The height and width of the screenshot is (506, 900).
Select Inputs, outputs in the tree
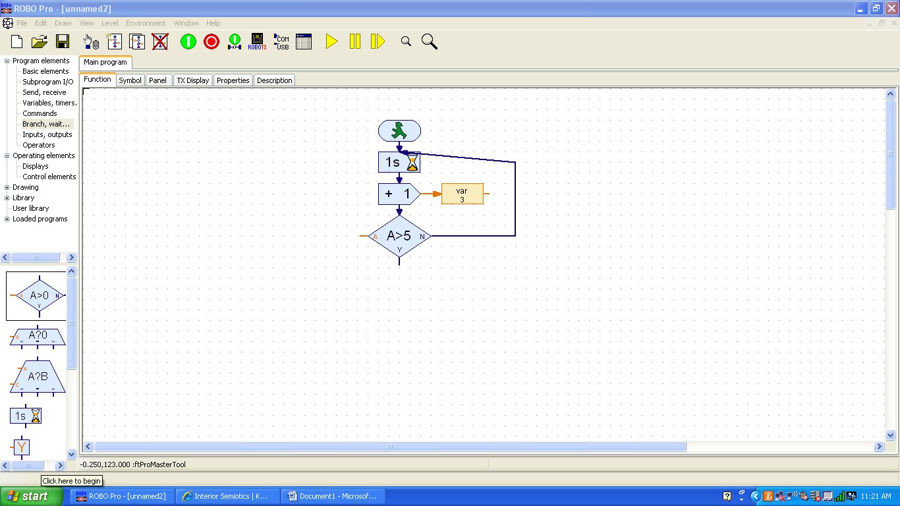(x=47, y=134)
